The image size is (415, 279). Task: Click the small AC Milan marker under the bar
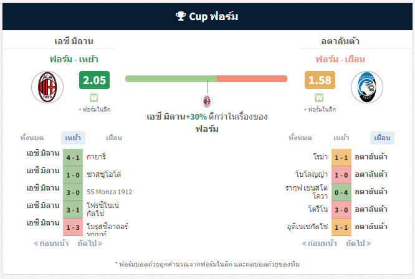[207, 102]
